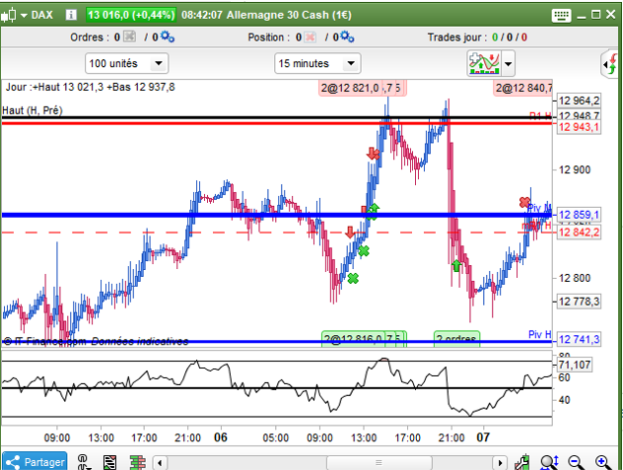Select the 2@12 816,0 buy order label
This screenshot has width=623, height=470.
(353, 339)
